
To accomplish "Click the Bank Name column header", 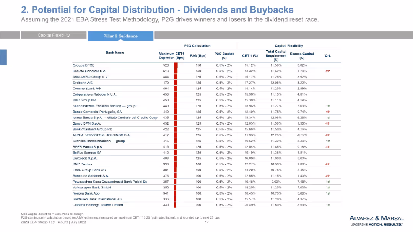I will point(115,52).
